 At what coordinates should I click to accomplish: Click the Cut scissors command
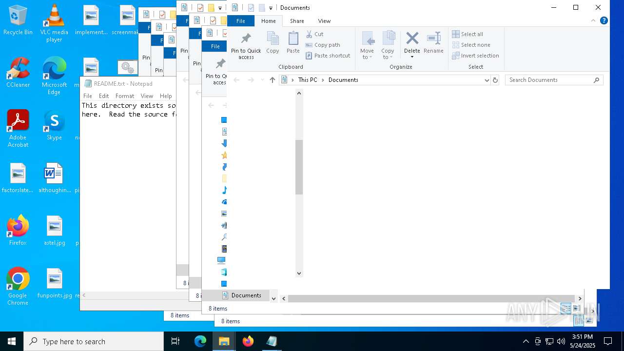(x=314, y=34)
